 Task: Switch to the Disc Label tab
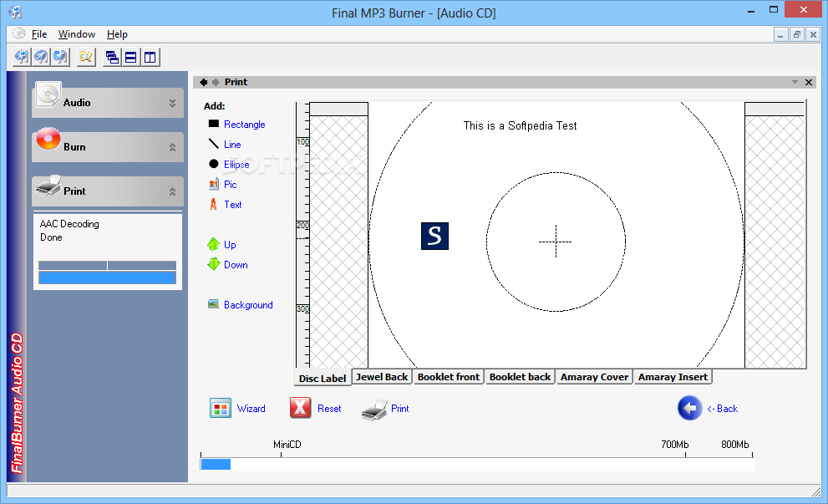(x=323, y=379)
